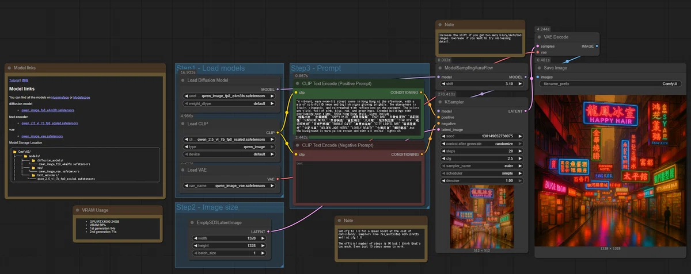The height and width of the screenshot is (274, 691).
Task: Open the control after generate dropdown
Action: (x=481, y=143)
